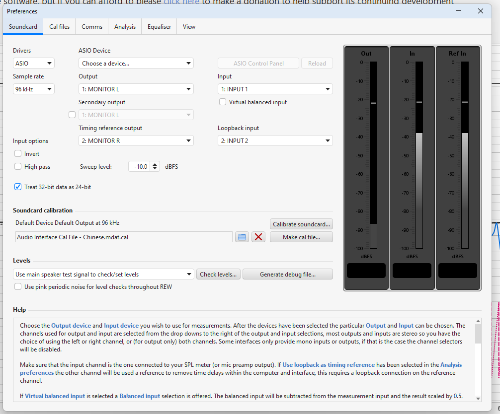
Task: Open the Sample rate 96 kHz dropdown
Action: 33,89
